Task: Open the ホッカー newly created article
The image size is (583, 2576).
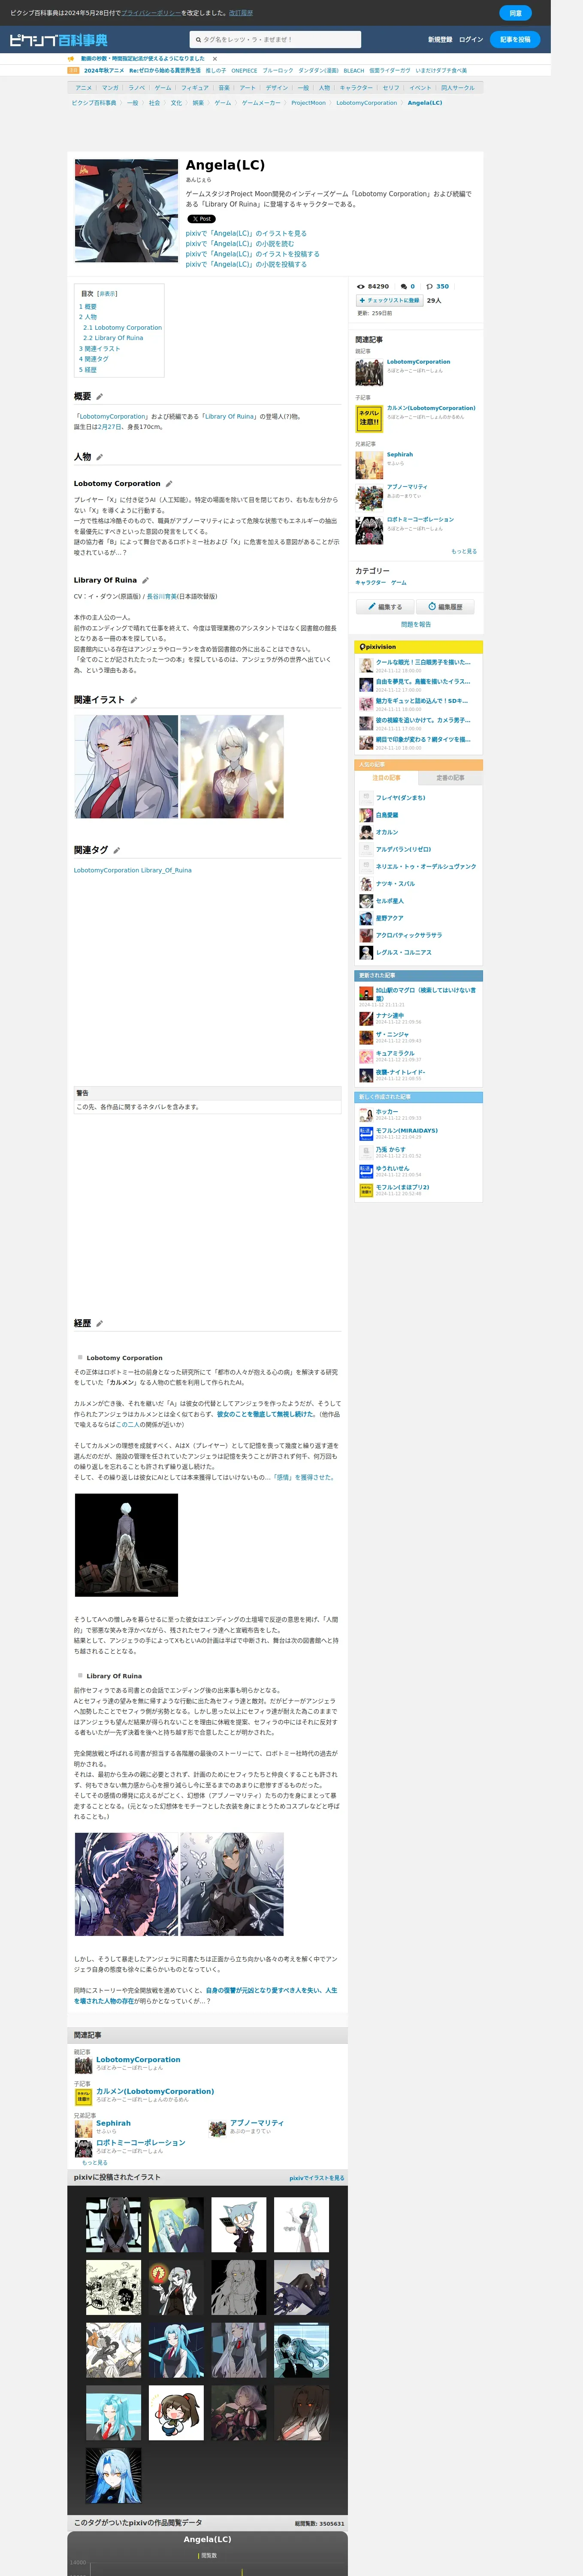Action: coord(387,1112)
